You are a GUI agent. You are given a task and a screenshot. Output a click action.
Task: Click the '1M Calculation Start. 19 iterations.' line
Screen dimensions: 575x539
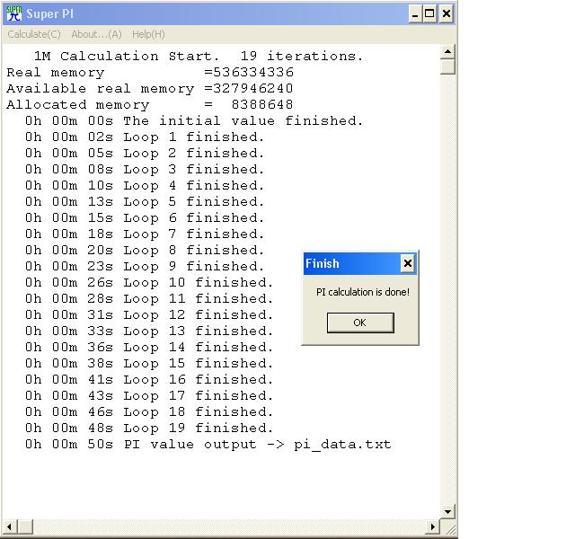[199, 56]
